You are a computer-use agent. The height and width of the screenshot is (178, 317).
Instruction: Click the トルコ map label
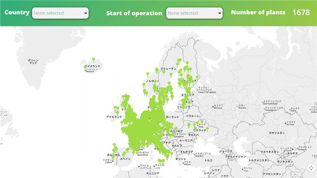[x=208, y=160]
